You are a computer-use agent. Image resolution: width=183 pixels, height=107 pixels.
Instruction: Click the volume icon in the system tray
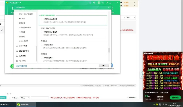163,104
